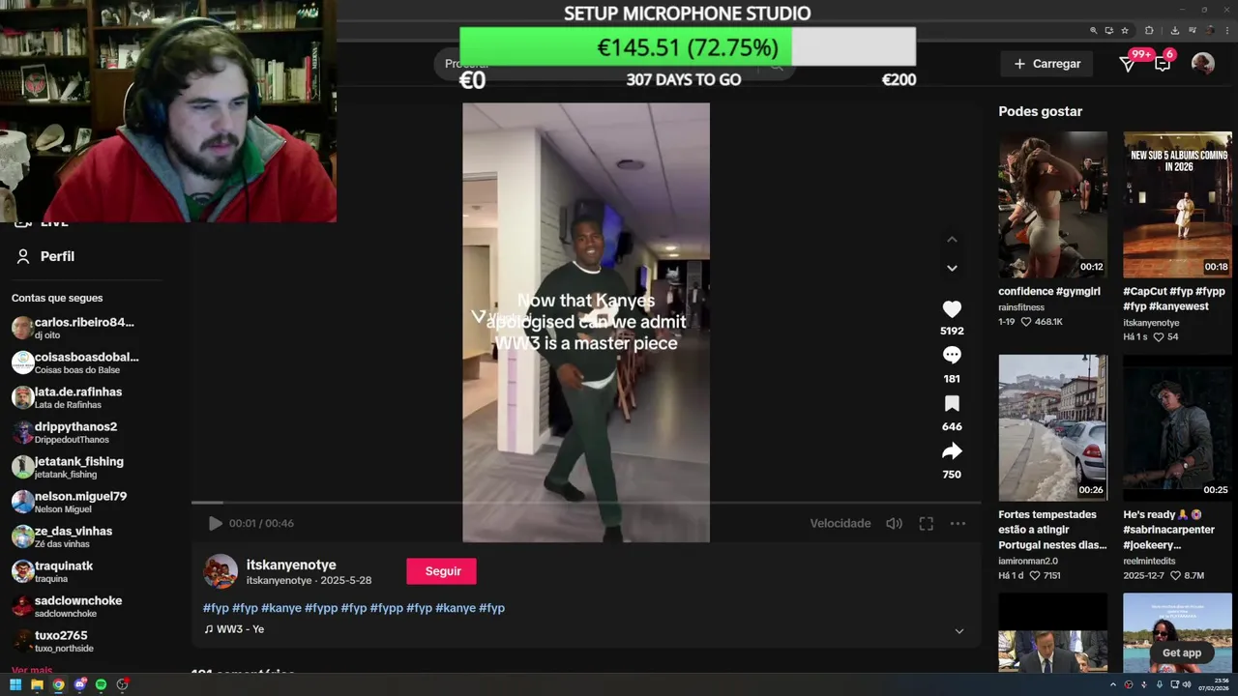
Task: Open Discord from taskbar
Action: coord(80,684)
